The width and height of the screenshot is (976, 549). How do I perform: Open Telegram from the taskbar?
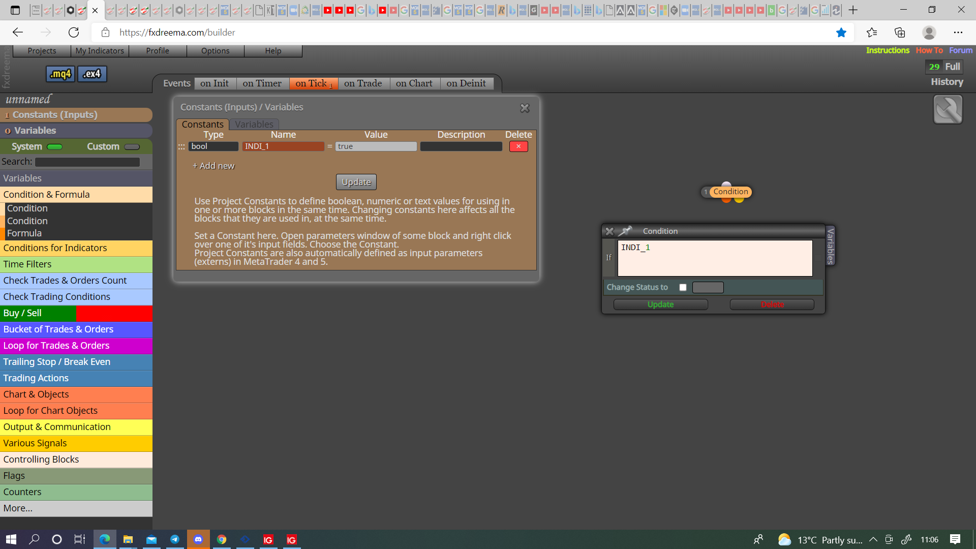coord(175,539)
